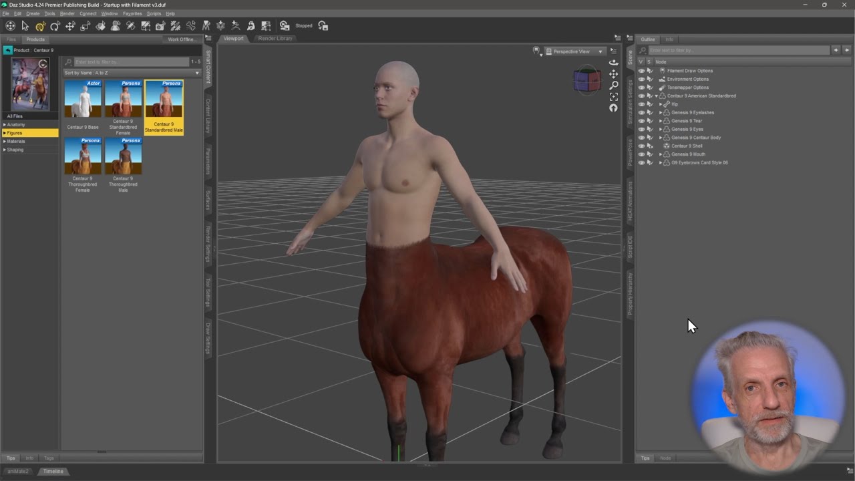
Task: Click the zoom magnifier icon in viewport
Action: click(613, 85)
